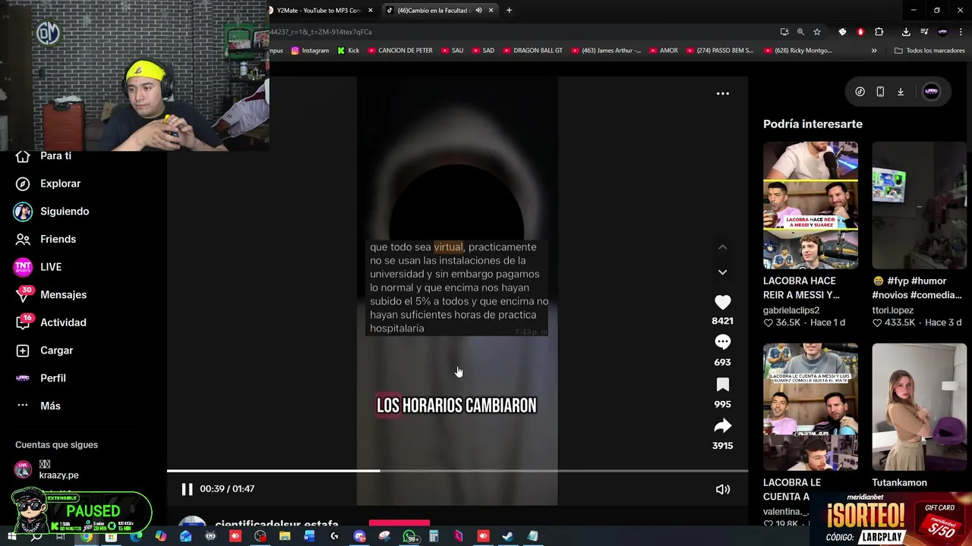The height and width of the screenshot is (546, 972).
Task: Open the CANCION DE PETER bookmark
Action: (400, 51)
